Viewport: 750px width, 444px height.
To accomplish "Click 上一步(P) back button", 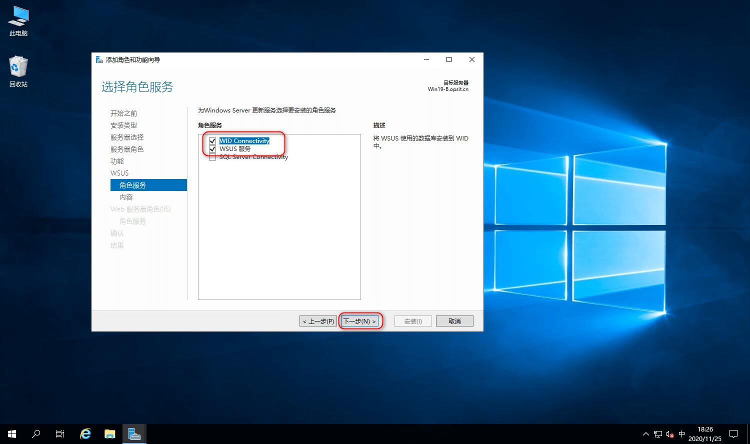I will pyautogui.click(x=318, y=321).
